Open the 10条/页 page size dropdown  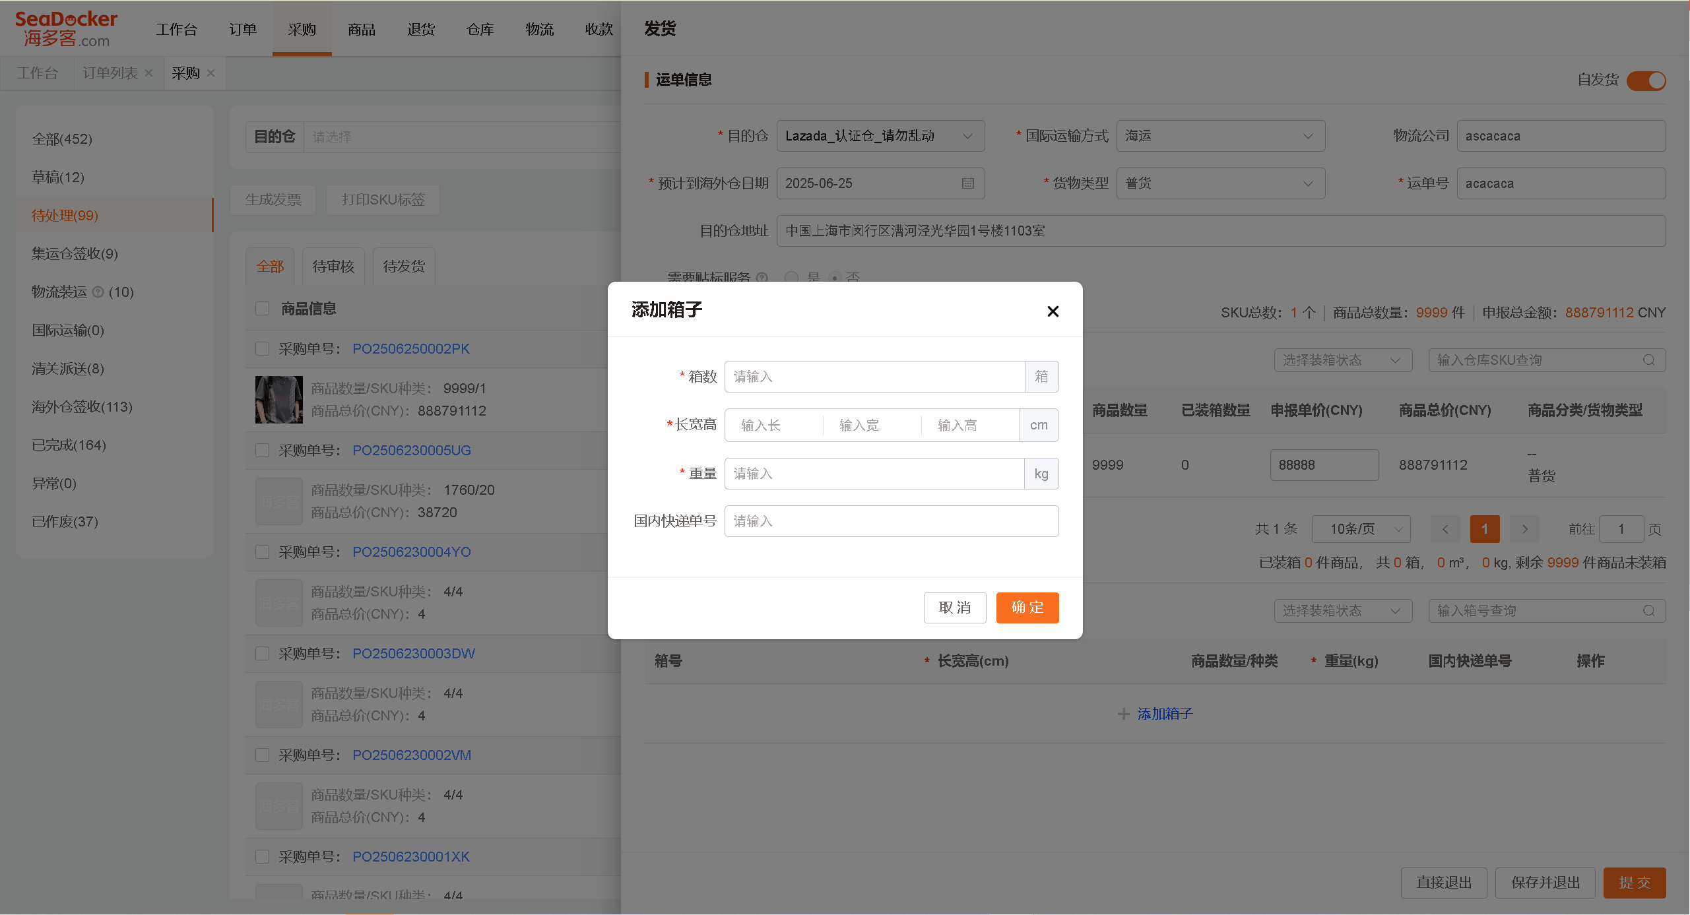pyautogui.click(x=1361, y=529)
